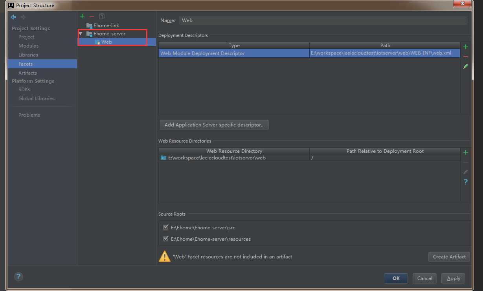This screenshot has height=291, width=483.
Task: Click the Type column header
Action: [234, 46]
